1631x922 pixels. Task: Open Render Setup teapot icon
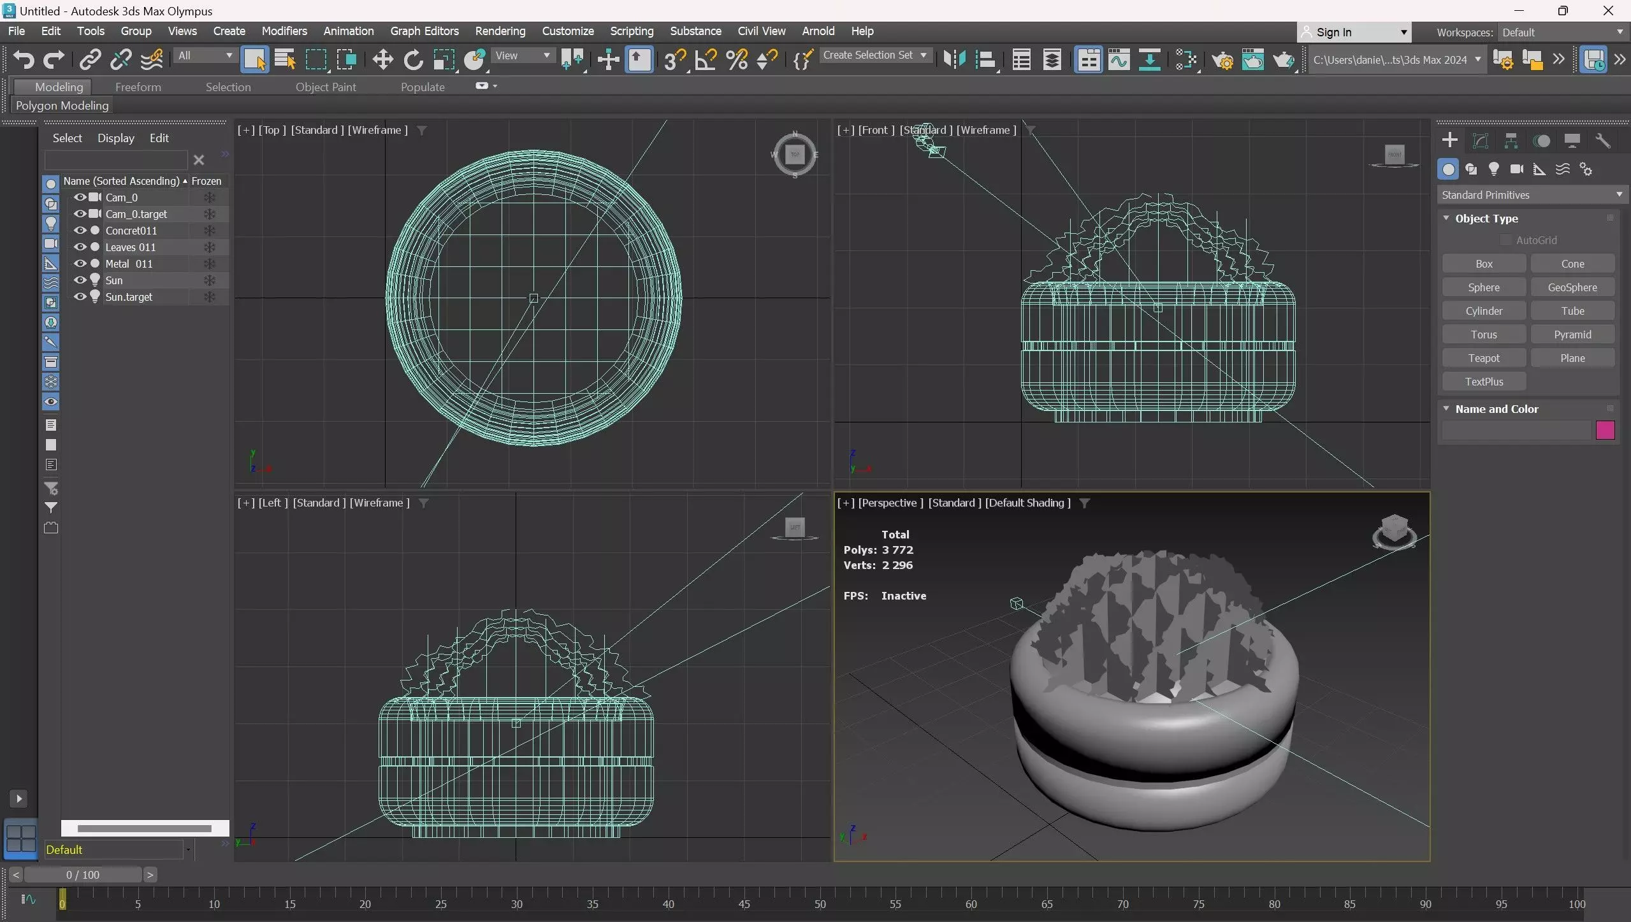(1222, 60)
